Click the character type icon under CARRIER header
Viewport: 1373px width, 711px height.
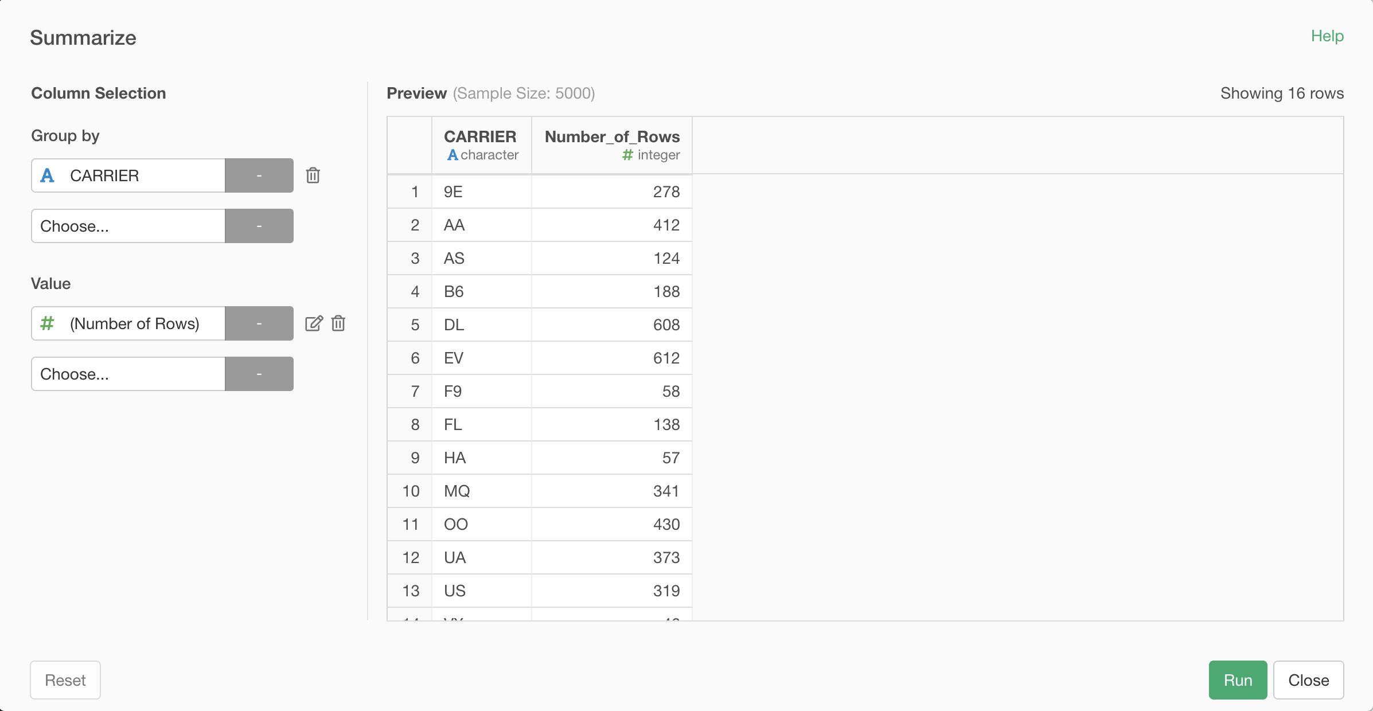453,155
